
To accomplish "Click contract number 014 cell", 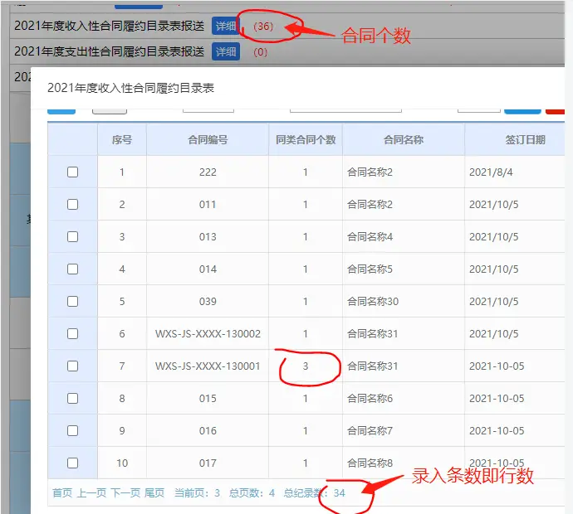I will tap(208, 269).
